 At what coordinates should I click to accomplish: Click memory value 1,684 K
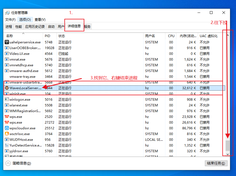point(190,71)
